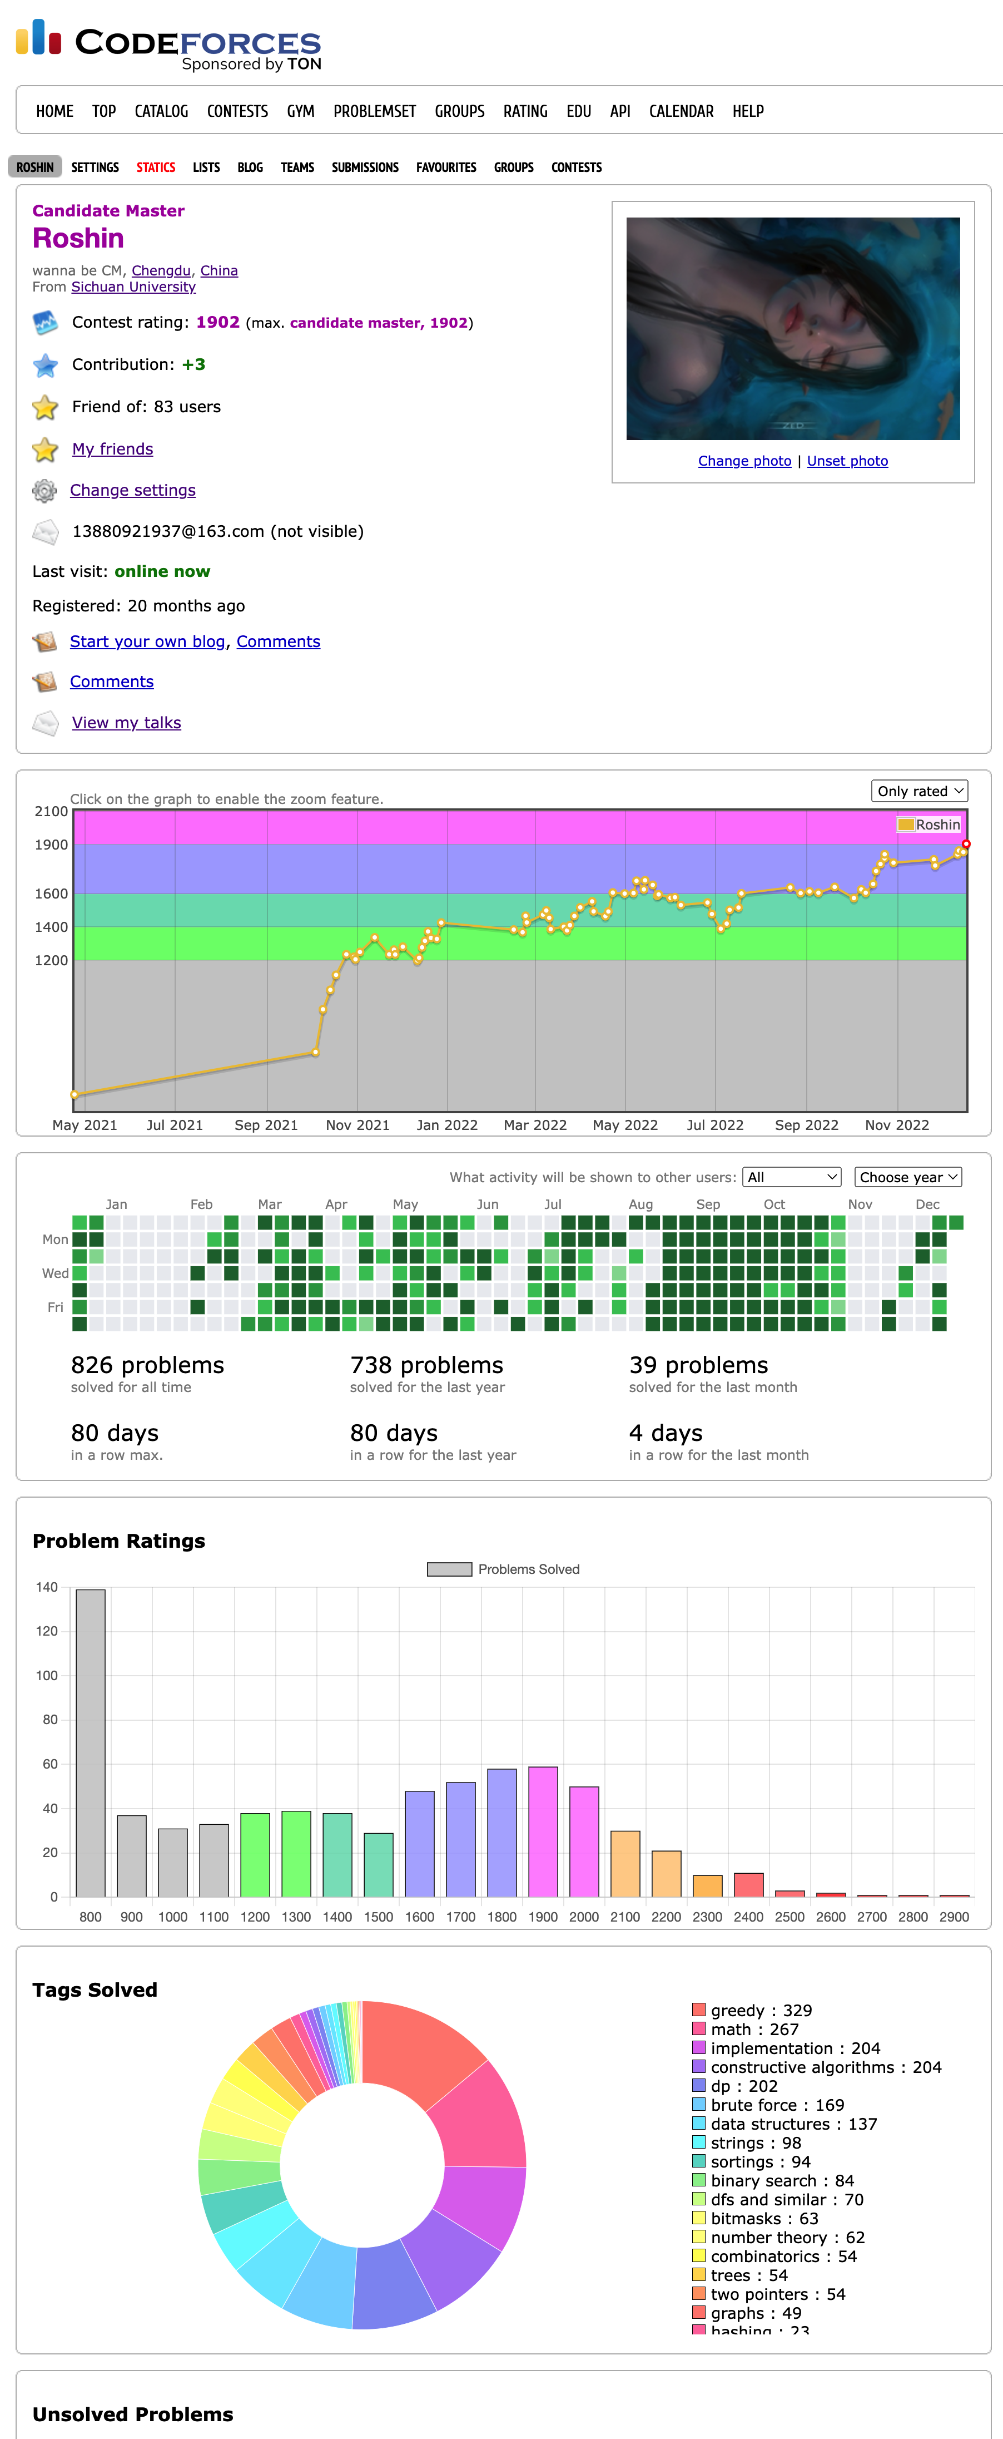Screen dimensions: 1003x2439
Task: Click the icon beside the second Comments link
Action: click(44, 682)
